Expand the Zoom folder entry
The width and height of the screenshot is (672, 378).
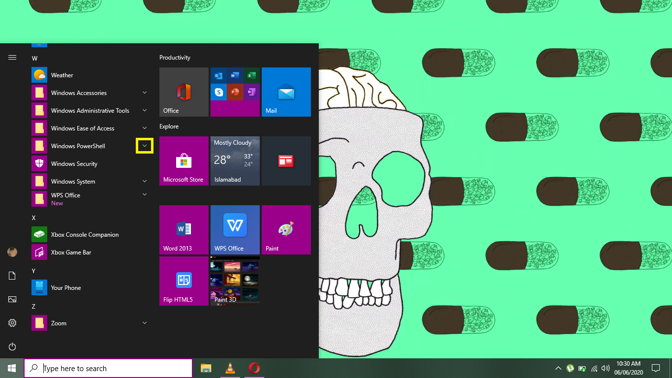pos(144,323)
